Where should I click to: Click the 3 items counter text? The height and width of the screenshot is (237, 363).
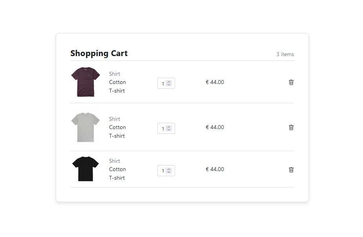coord(285,54)
